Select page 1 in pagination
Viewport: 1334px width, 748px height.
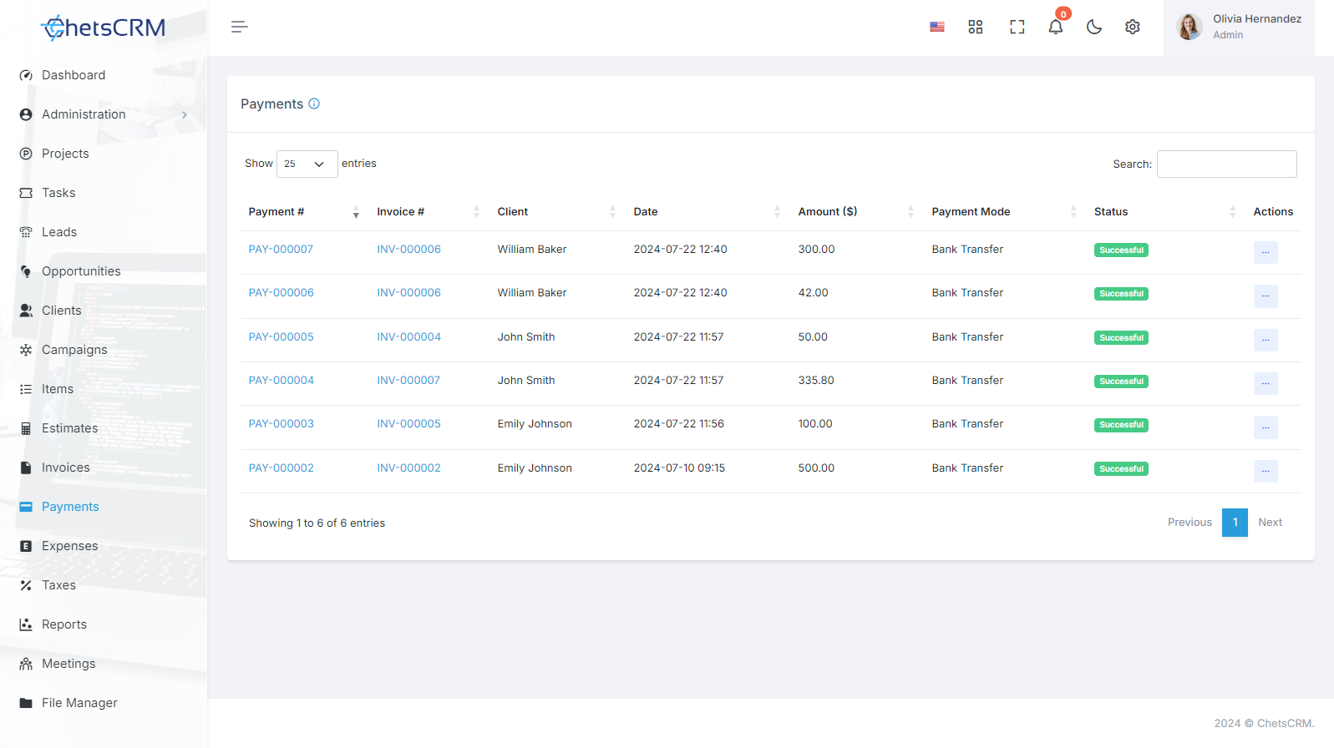pyautogui.click(x=1235, y=523)
